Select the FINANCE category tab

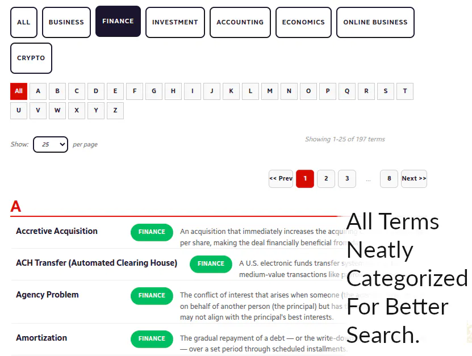[118, 21]
